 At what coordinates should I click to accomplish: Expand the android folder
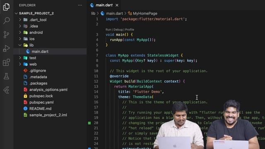pyautogui.click(x=20, y=32)
